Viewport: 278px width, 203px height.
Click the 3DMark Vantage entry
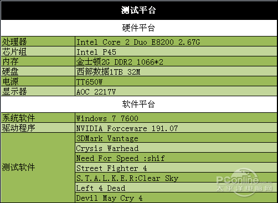(176, 138)
